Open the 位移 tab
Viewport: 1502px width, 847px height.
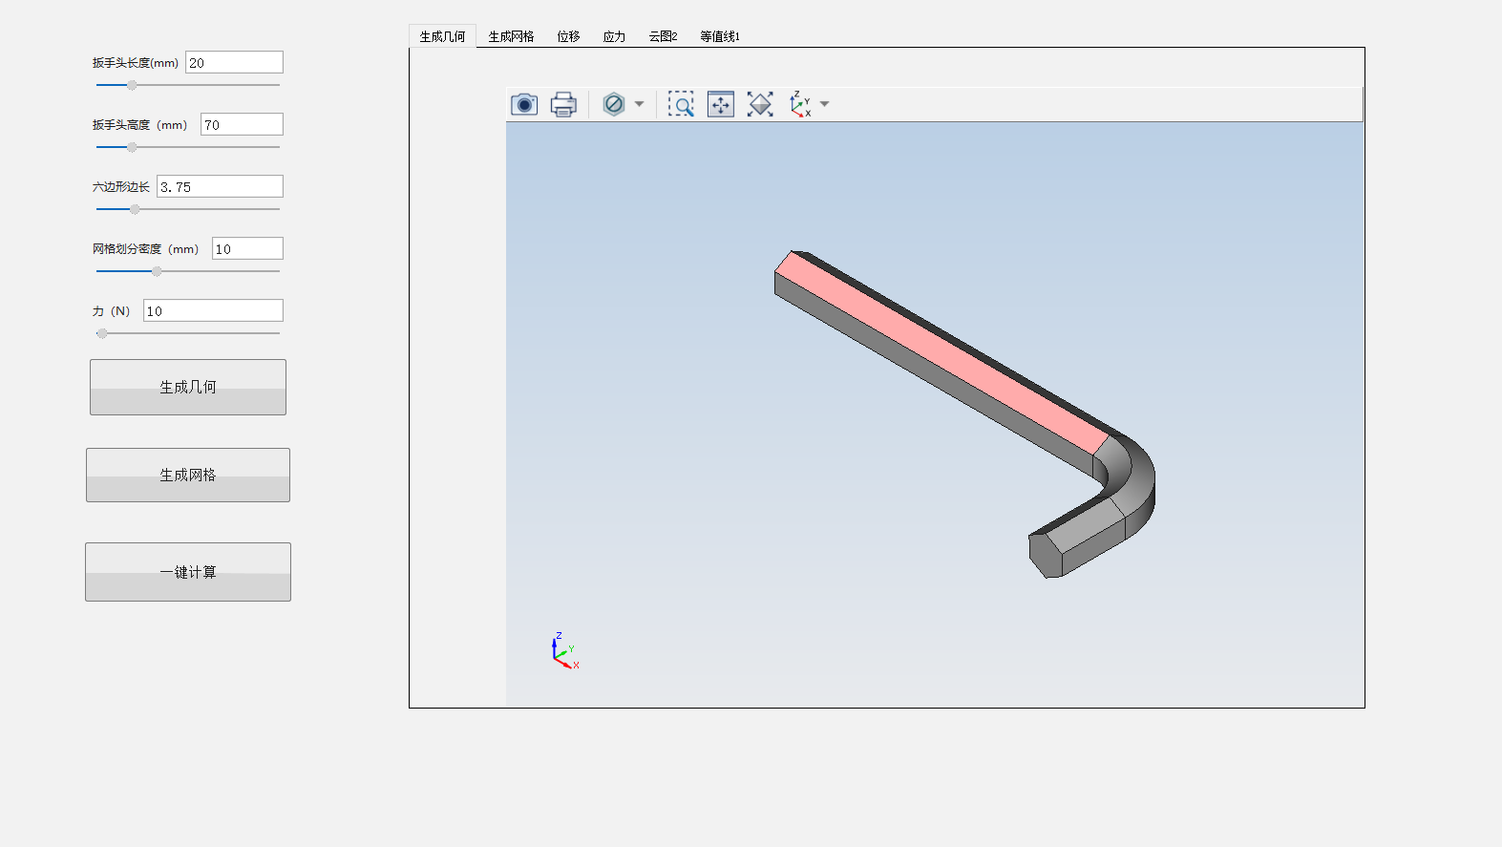tap(568, 36)
